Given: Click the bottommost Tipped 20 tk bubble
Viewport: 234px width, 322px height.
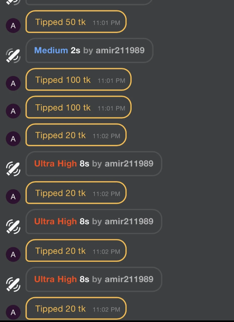Looking at the screenshot, I should pyautogui.click(x=76, y=309).
